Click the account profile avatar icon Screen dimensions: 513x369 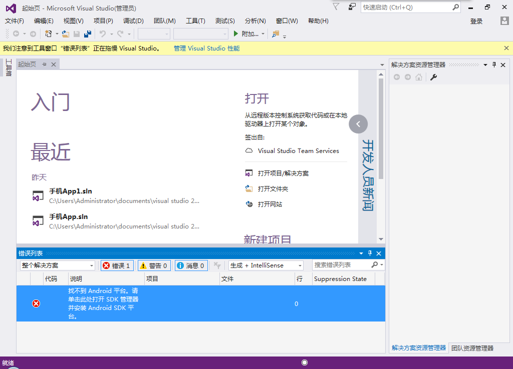[504, 21]
